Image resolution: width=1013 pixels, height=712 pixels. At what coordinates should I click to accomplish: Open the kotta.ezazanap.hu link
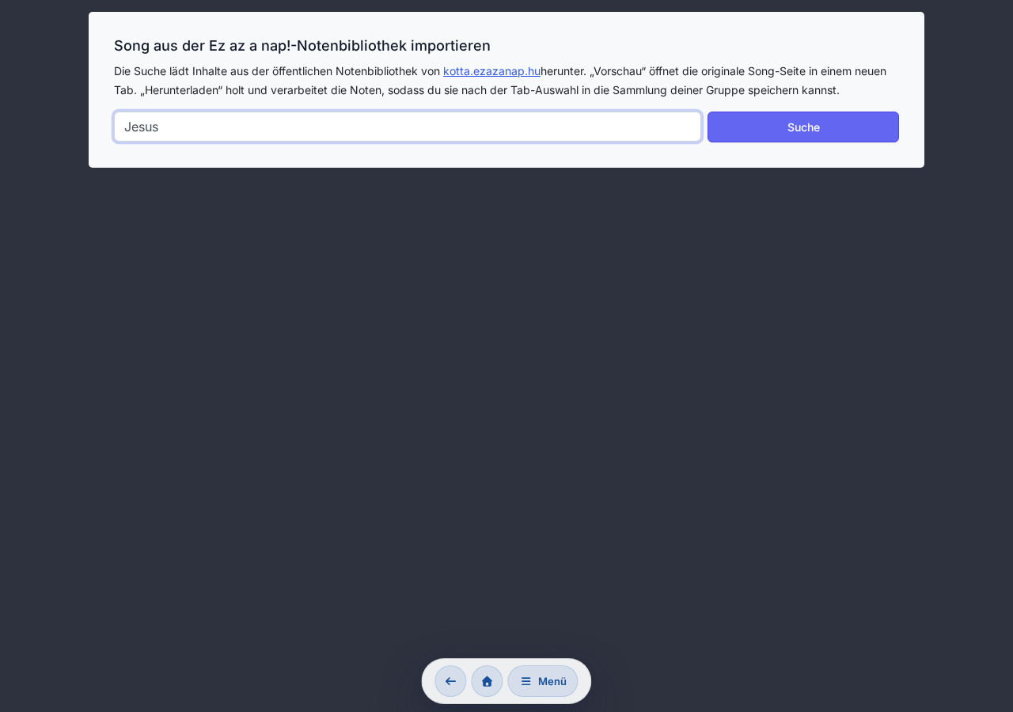coord(491,71)
